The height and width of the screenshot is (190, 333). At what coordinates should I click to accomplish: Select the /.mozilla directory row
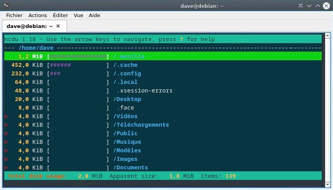coord(129,56)
